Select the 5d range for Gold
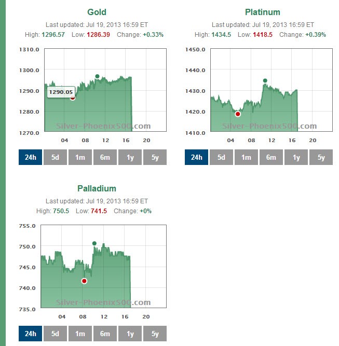 [x=55, y=157]
